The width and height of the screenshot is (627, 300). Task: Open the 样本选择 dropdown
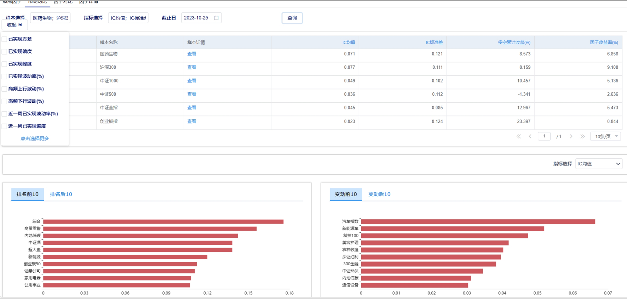[50, 18]
